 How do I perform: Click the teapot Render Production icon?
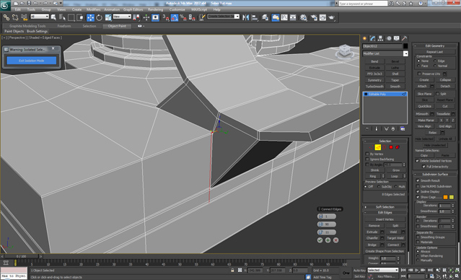332,17
